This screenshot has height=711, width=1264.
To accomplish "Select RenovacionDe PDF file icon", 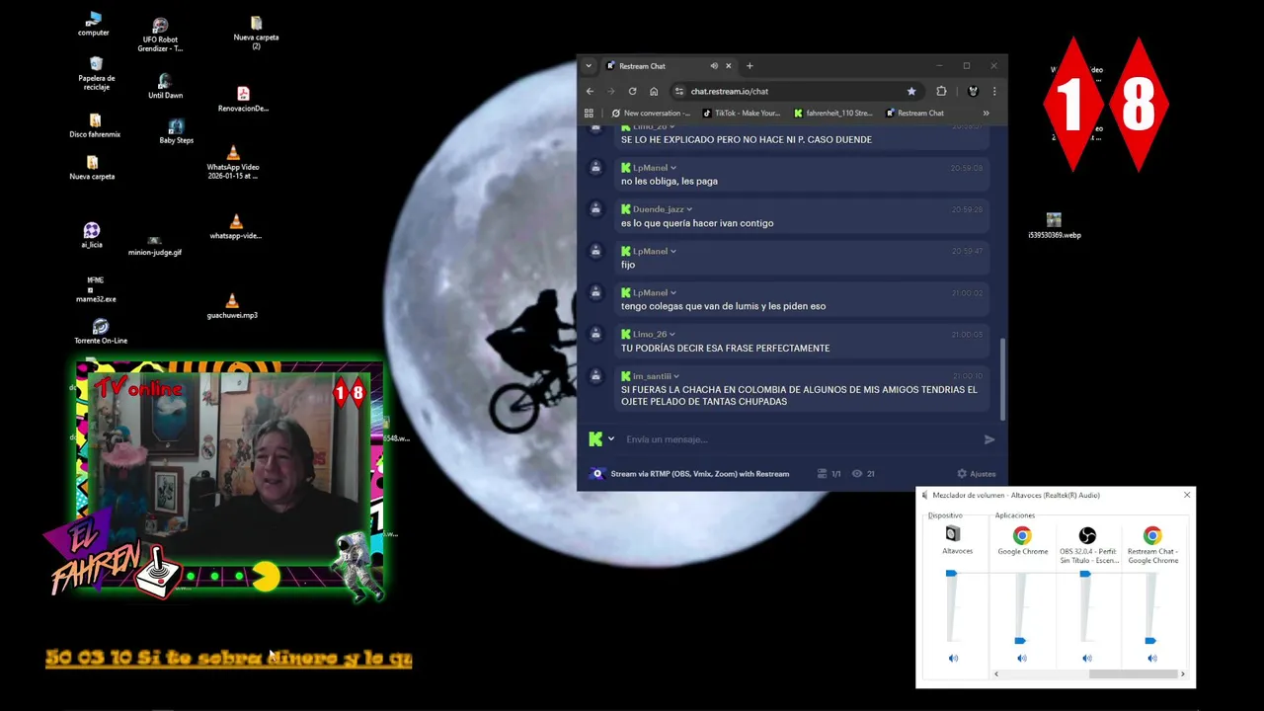I will tap(243, 100).
